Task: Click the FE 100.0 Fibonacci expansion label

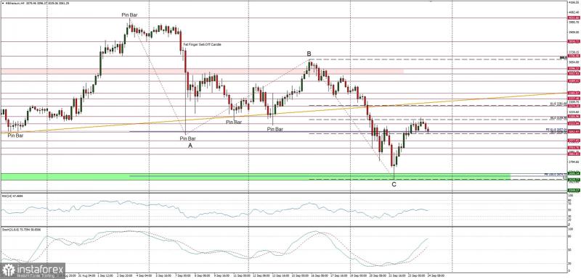Action: [x=556, y=174]
